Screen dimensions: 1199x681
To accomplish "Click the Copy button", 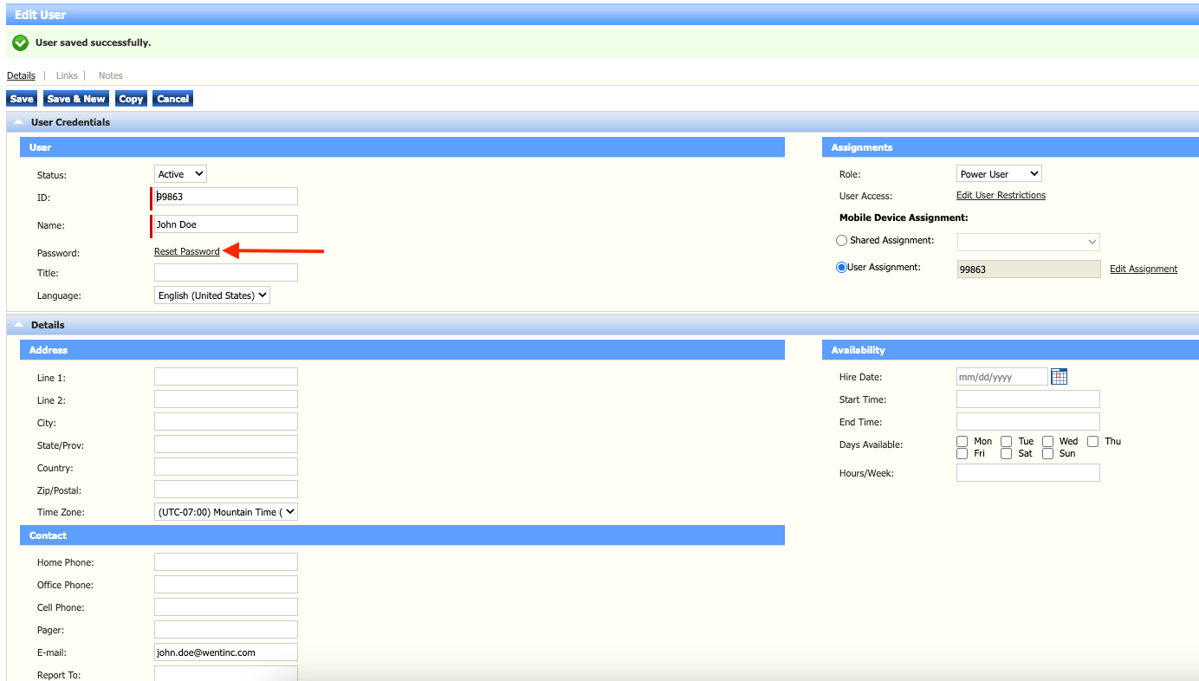I will click(131, 99).
